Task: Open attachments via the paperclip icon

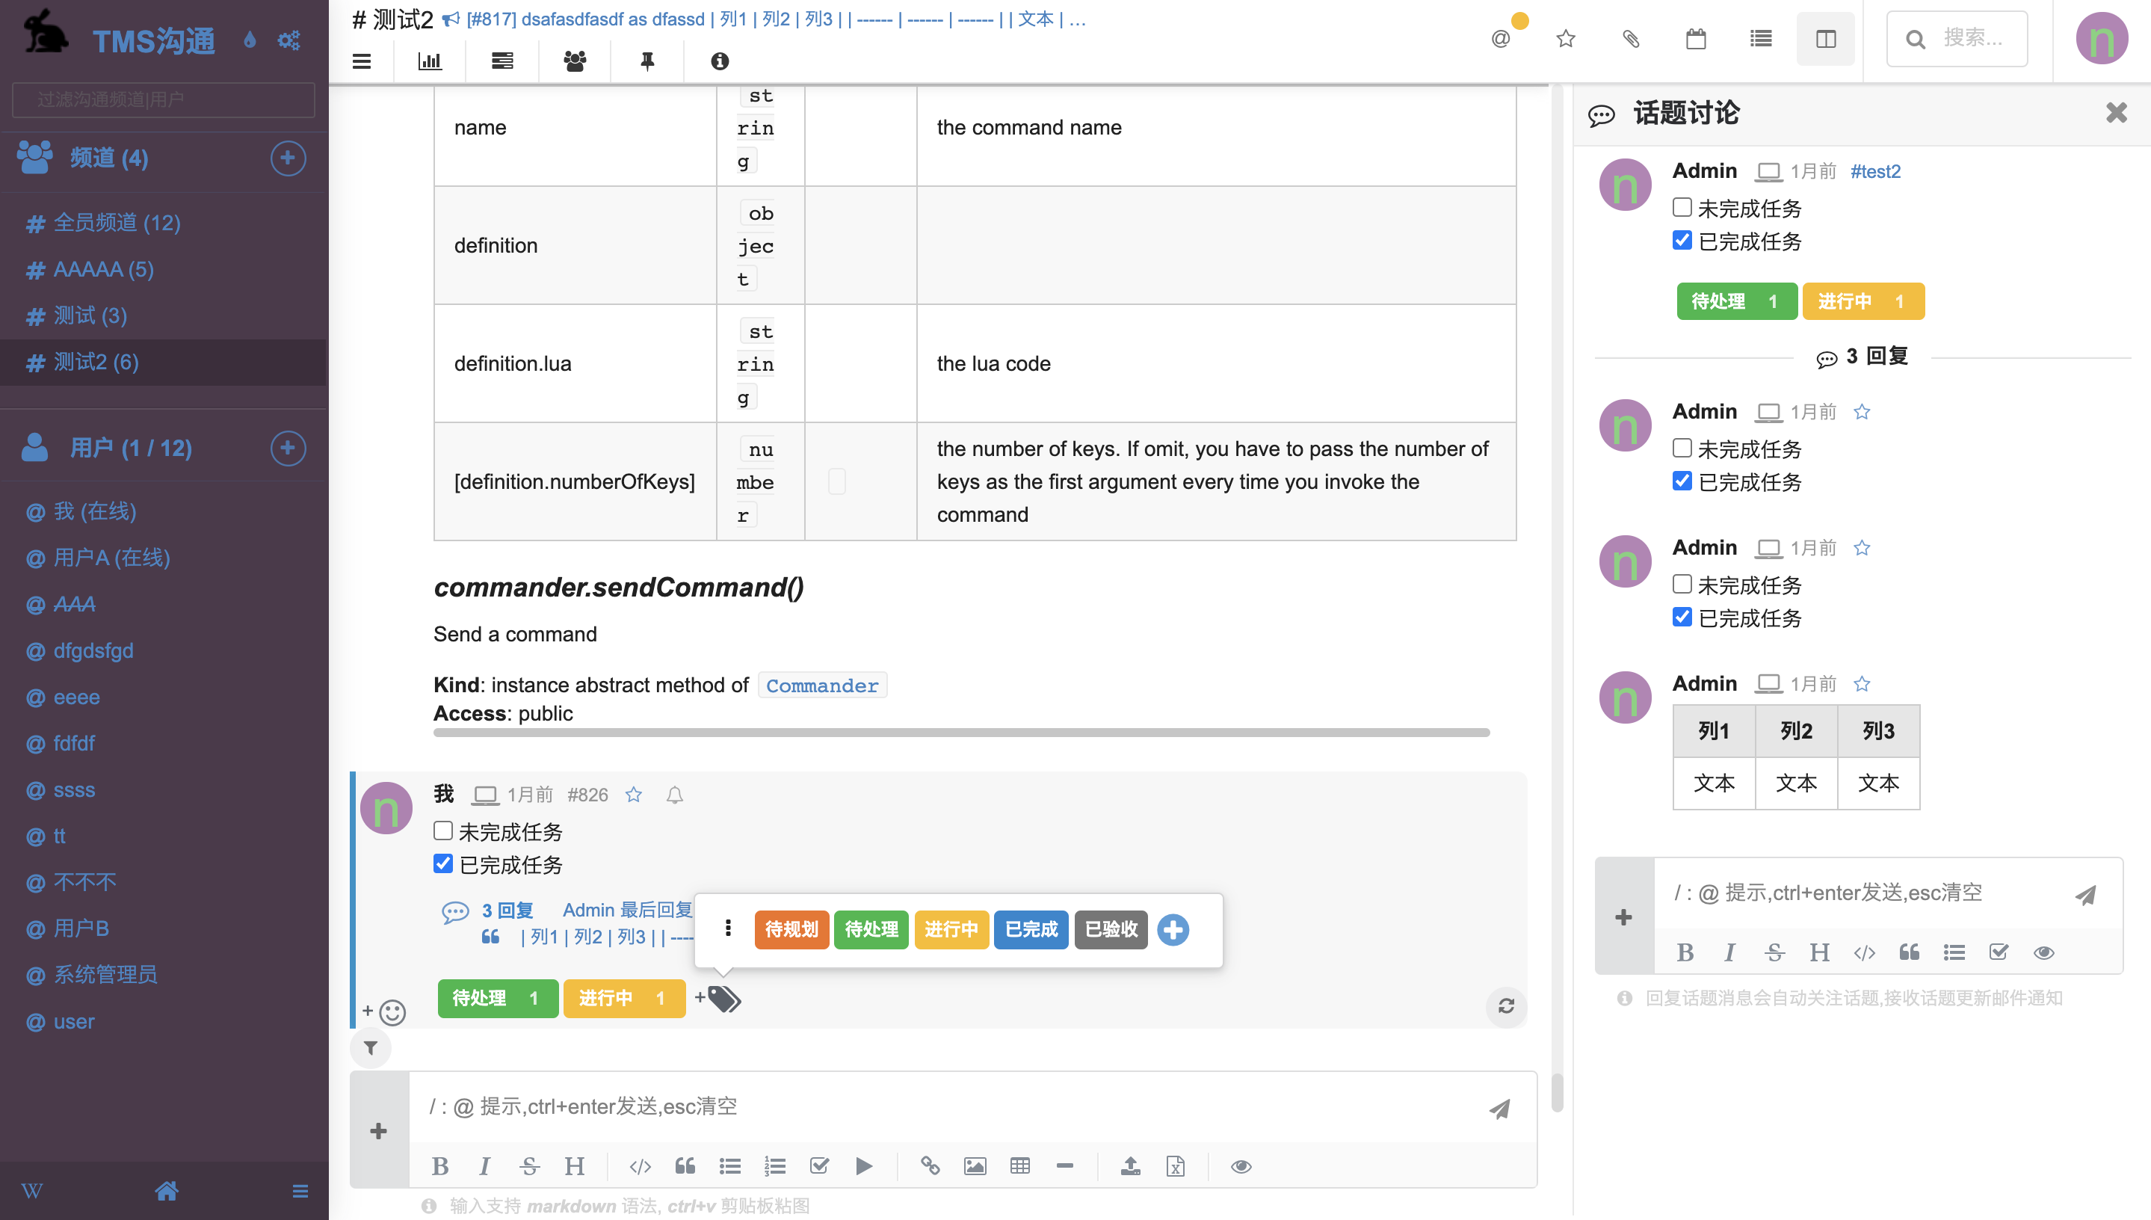Action: click(1630, 39)
